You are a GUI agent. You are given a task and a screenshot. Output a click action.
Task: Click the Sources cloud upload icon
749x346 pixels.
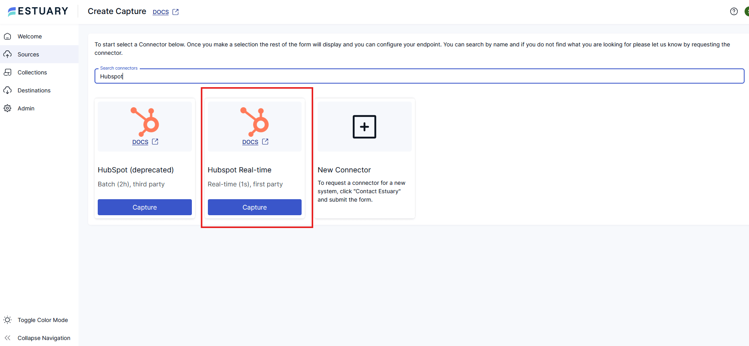8,54
